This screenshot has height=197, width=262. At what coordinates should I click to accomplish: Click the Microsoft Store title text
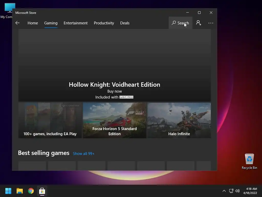click(x=26, y=13)
